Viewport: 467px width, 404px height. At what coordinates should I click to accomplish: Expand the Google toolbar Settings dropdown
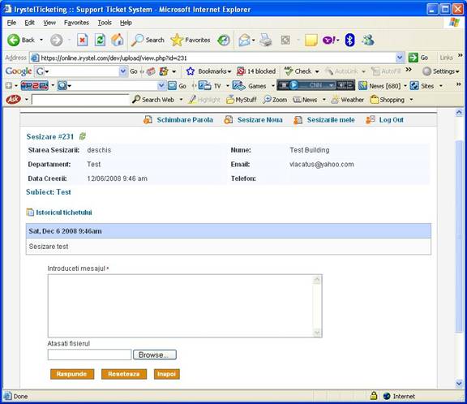441,71
